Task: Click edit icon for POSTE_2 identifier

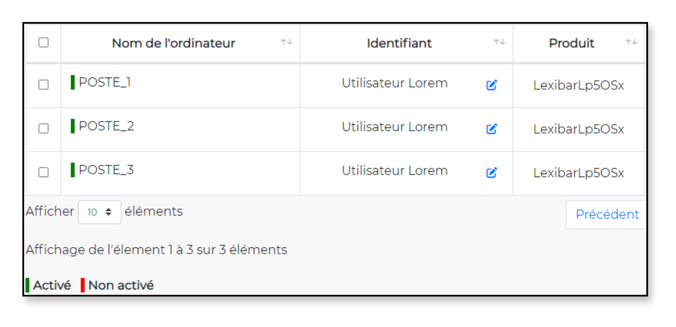Action: point(491,129)
